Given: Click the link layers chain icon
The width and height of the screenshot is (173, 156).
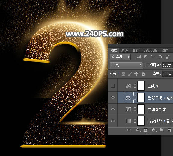Looking at the screenshot, I should click(x=129, y=130).
